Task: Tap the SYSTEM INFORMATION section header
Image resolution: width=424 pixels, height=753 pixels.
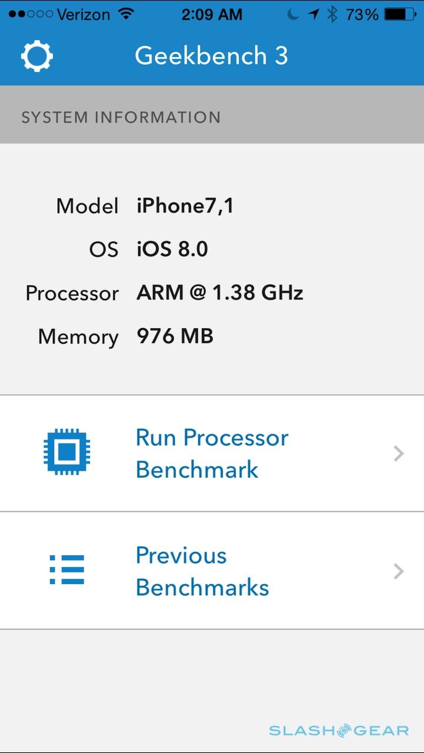Action: click(x=121, y=117)
